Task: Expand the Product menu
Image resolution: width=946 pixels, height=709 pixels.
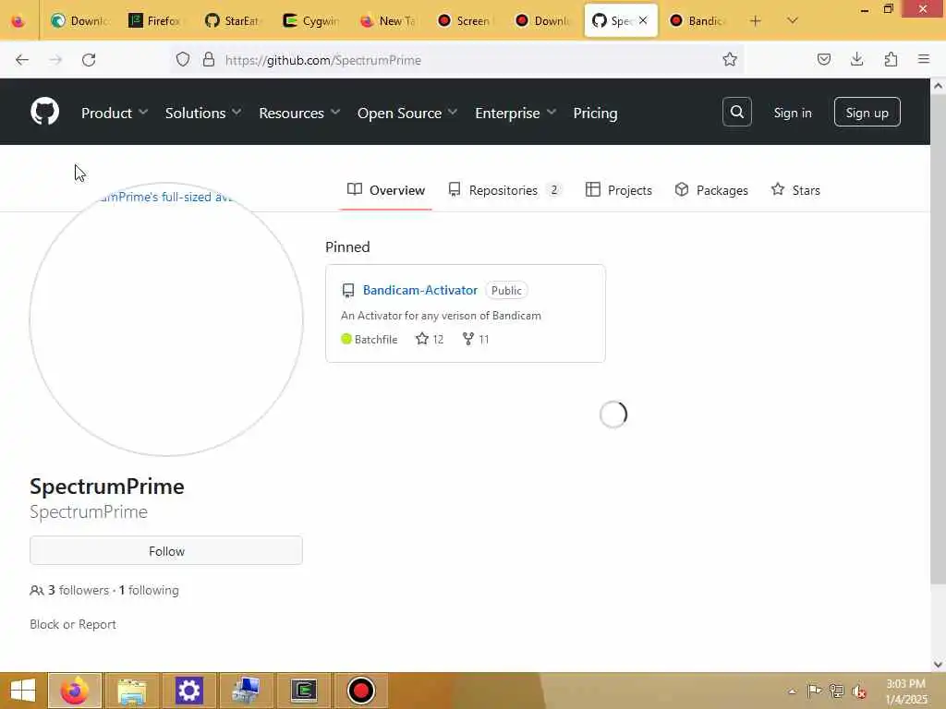Action: pos(115,113)
